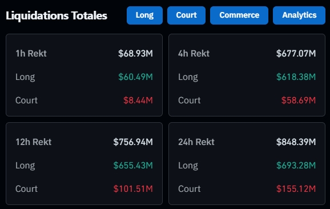Click the 24h Court value $155.12M
This screenshot has height=209, width=330.
296,189
